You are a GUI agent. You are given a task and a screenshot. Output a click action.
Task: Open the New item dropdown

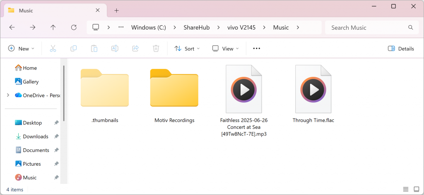tap(22, 48)
